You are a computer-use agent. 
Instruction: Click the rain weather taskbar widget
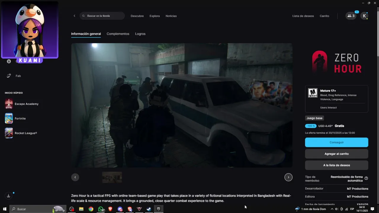click(x=311, y=209)
